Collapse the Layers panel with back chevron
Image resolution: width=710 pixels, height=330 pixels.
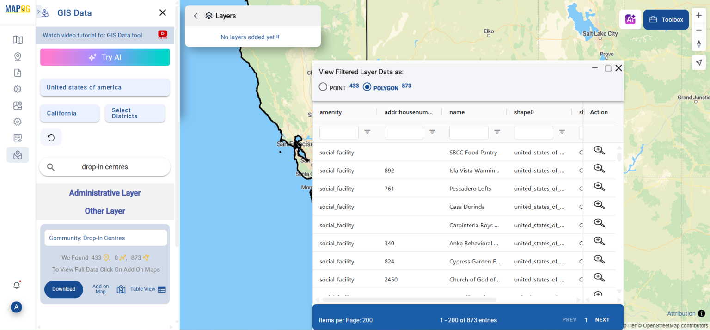(x=196, y=15)
